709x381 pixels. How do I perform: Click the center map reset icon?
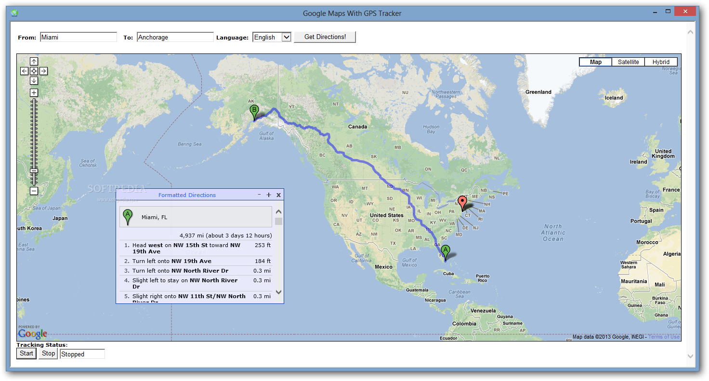click(34, 71)
